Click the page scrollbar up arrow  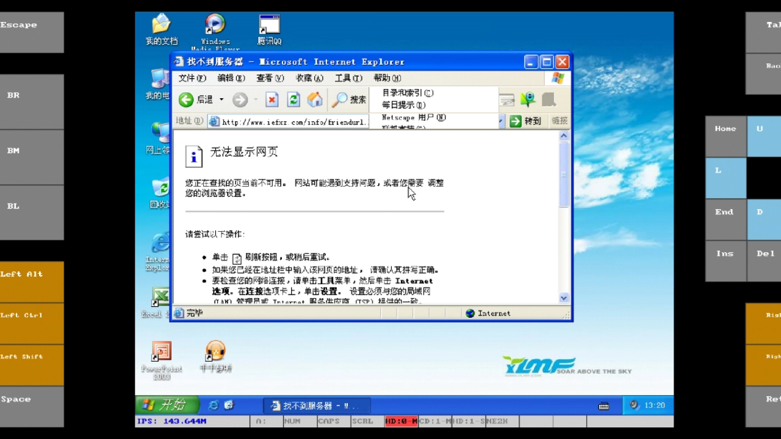[x=564, y=136]
